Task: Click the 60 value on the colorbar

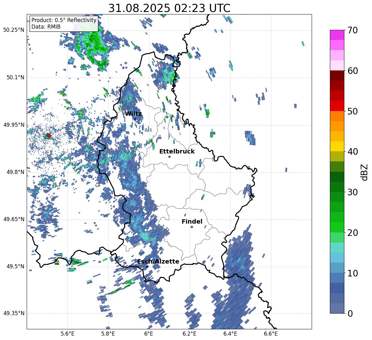Action: (x=353, y=71)
